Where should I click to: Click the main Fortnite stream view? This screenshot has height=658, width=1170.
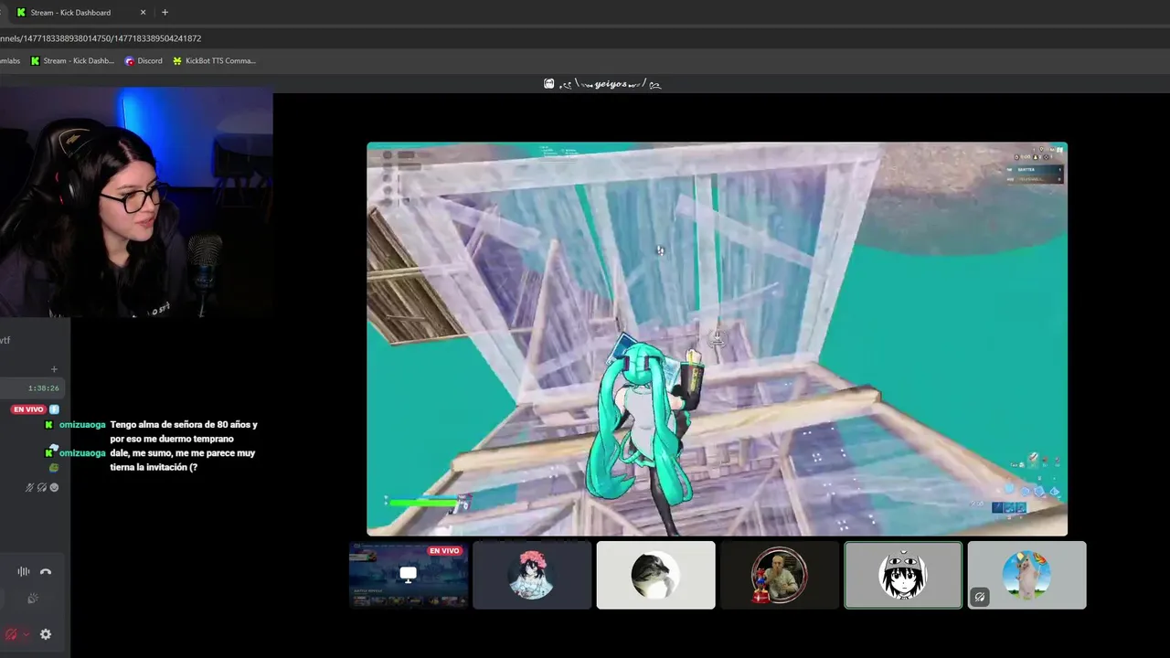(717, 339)
